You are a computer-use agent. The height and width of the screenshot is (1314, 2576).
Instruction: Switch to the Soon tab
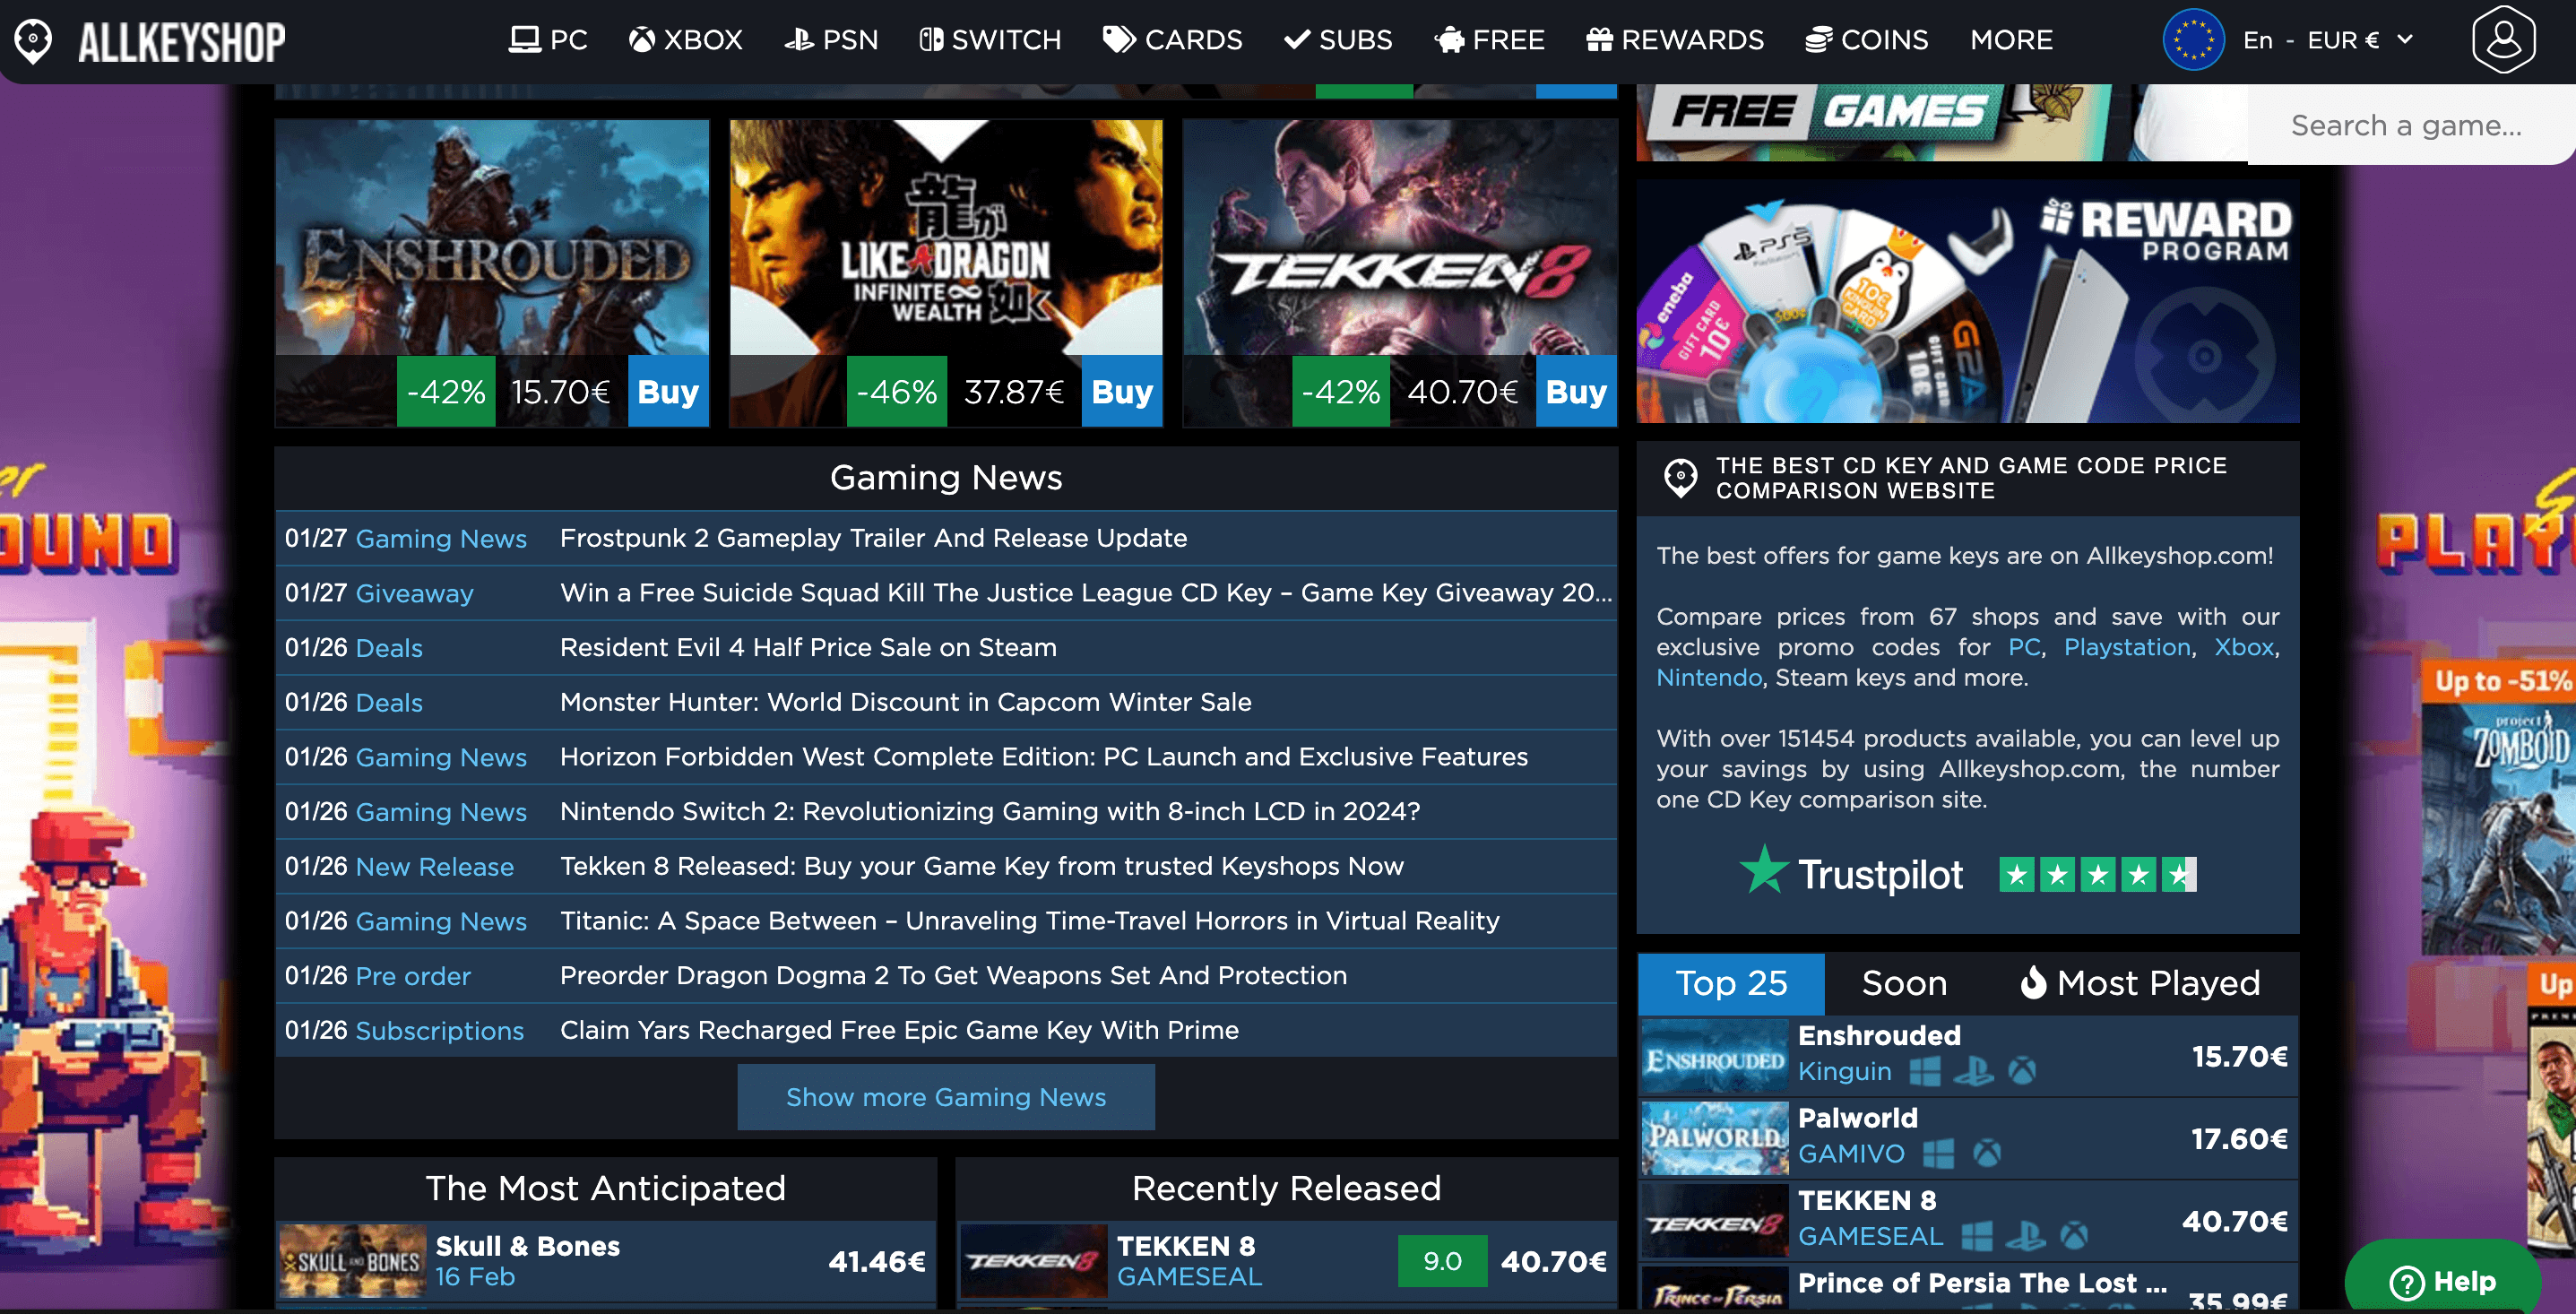pos(1903,983)
